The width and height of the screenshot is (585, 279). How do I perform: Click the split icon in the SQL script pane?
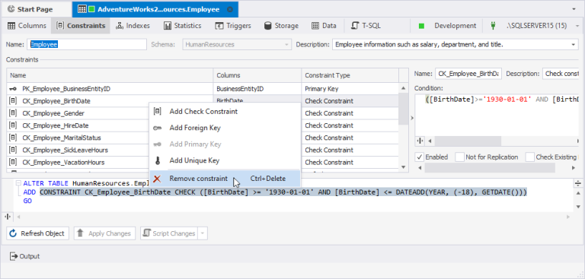coord(8,217)
